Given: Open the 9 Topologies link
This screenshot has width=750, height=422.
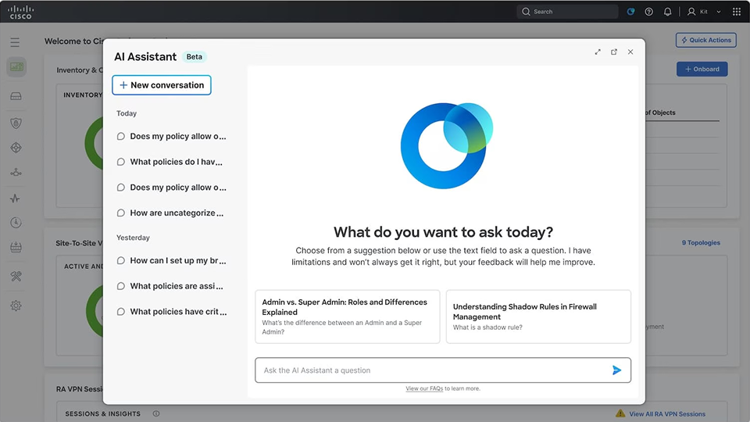Looking at the screenshot, I should tap(701, 242).
